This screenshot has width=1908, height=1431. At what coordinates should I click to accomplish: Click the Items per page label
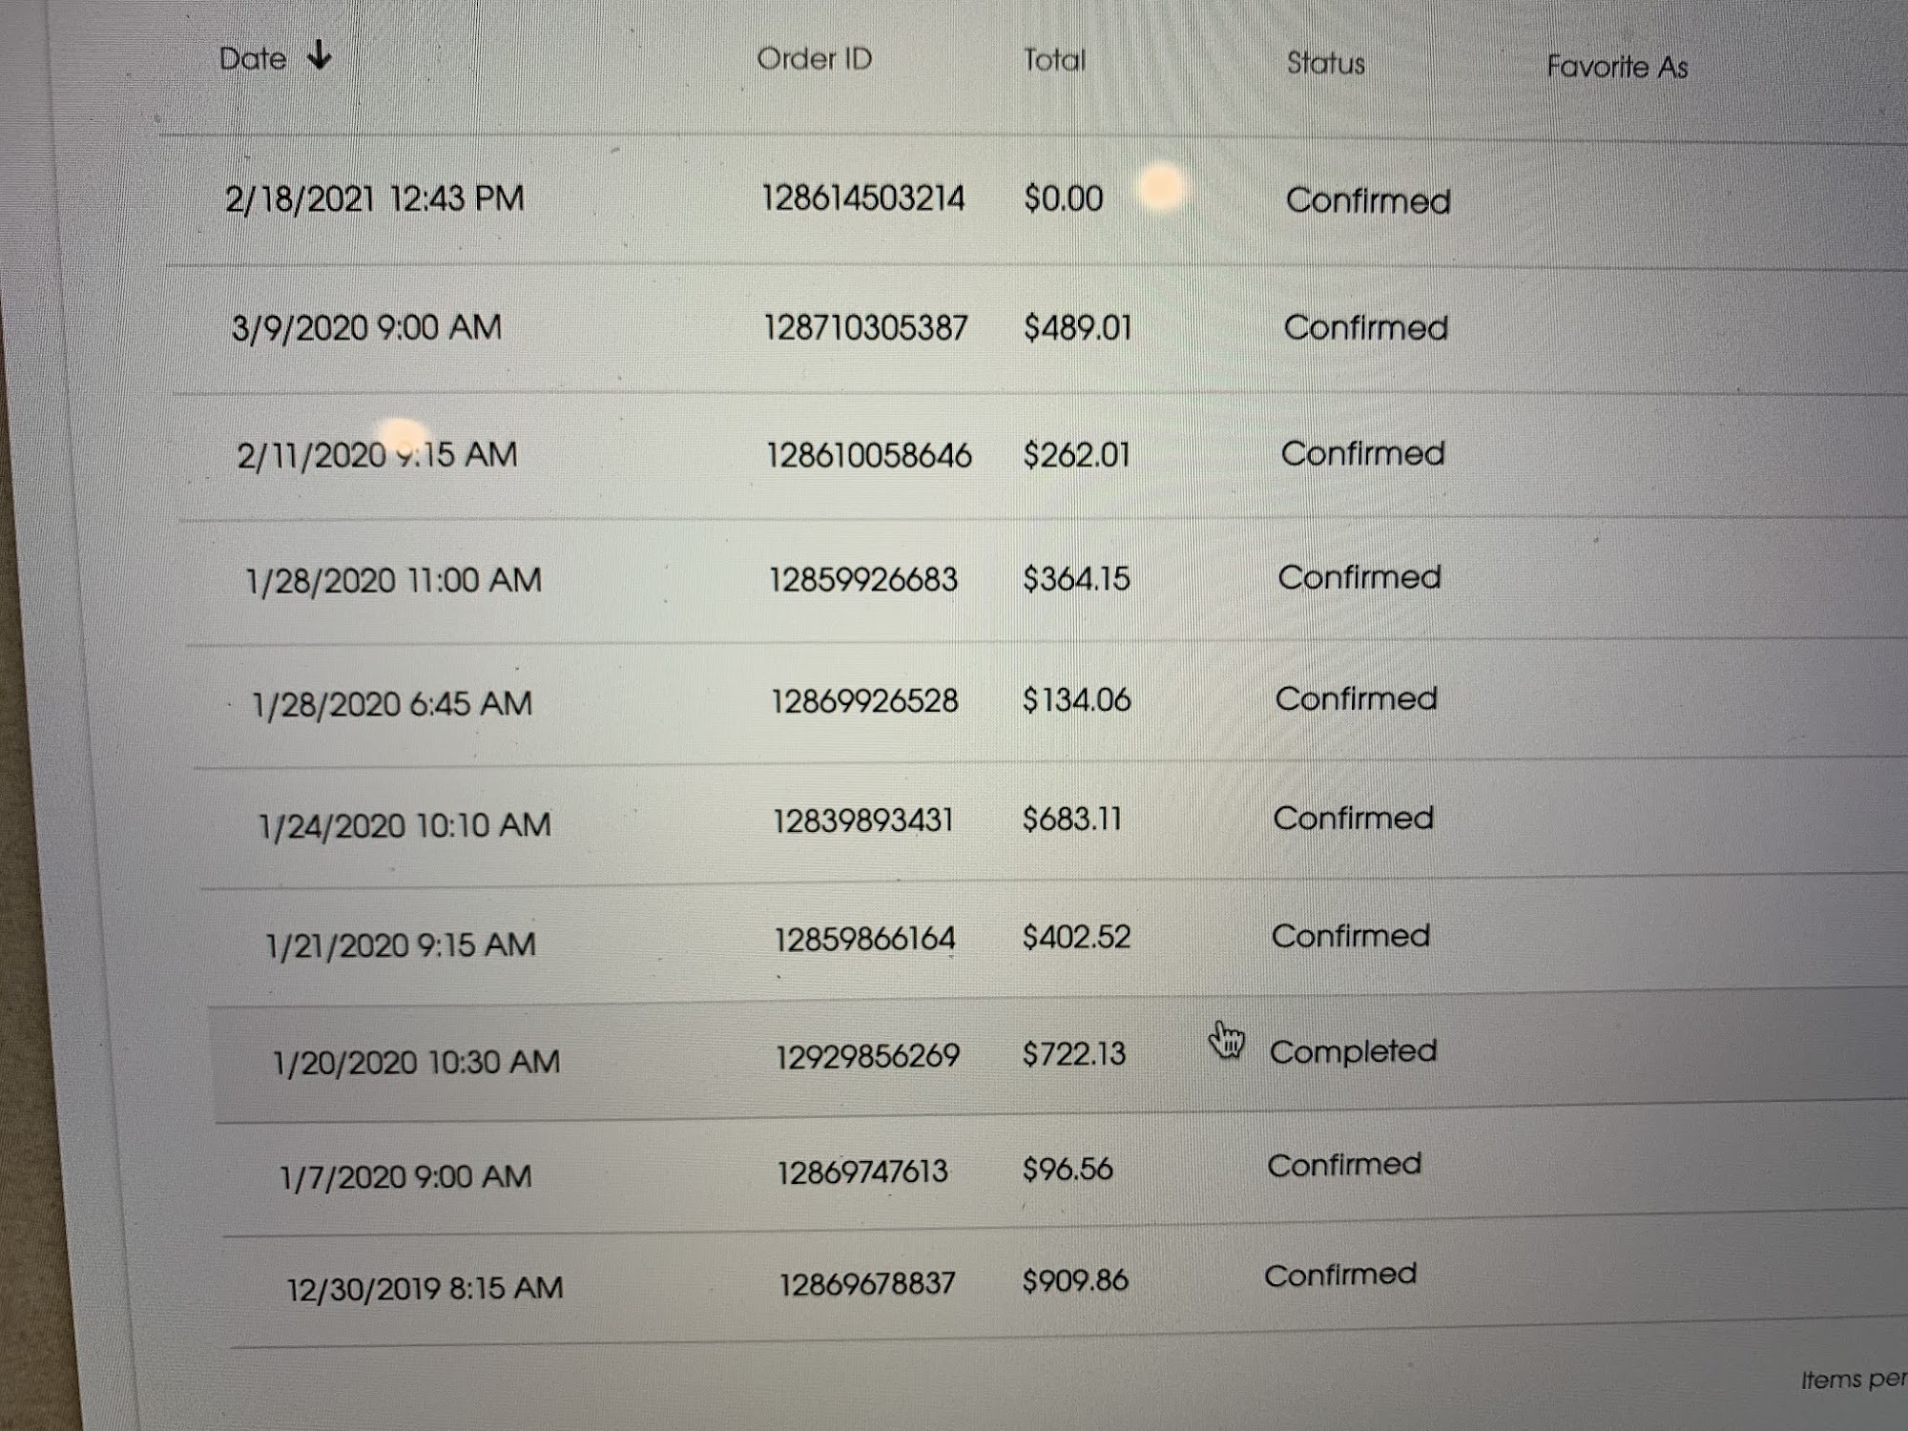[x=1852, y=1379]
